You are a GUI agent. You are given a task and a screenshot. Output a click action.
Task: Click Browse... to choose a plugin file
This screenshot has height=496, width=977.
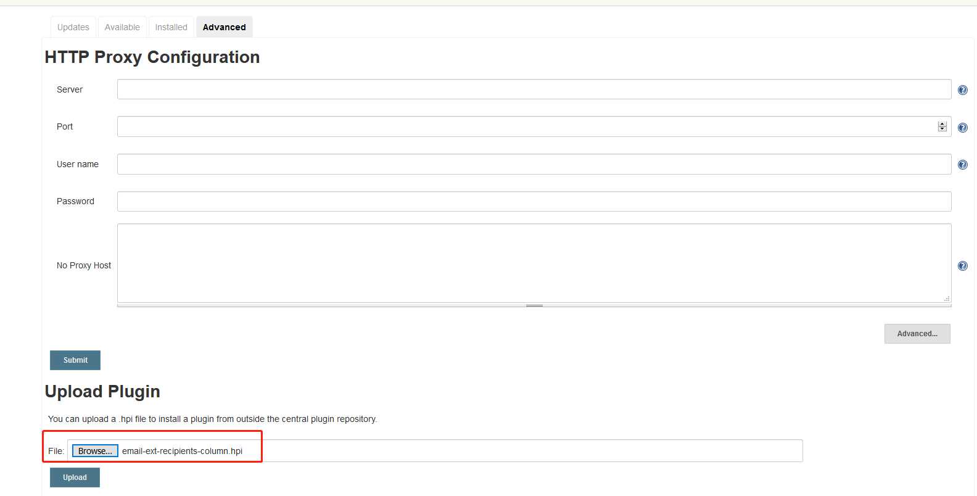point(95,451)
